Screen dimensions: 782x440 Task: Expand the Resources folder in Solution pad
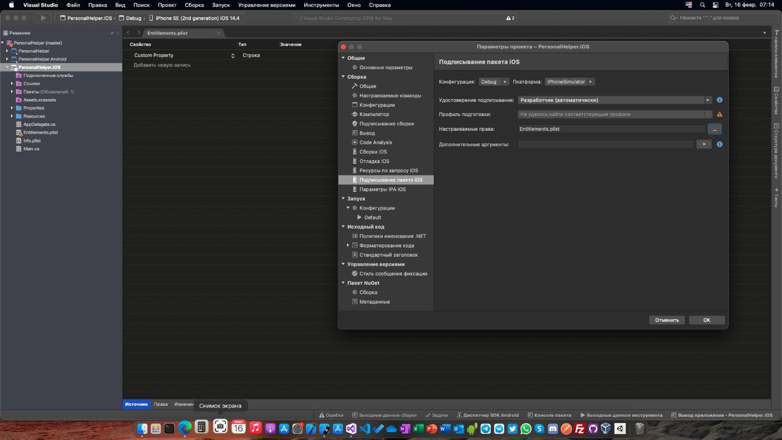tap(12, 116)
